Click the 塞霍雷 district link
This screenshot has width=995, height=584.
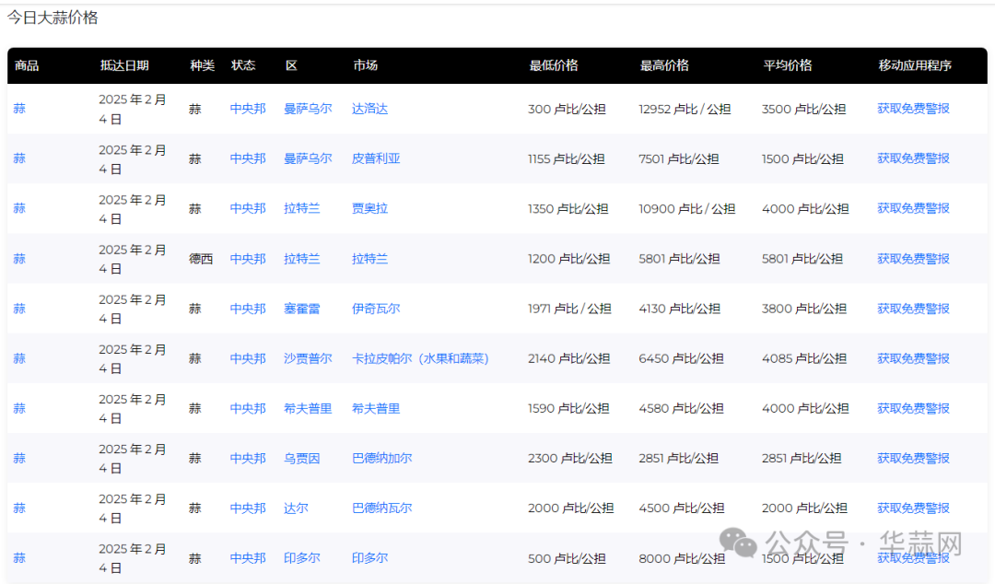(302, 309)
